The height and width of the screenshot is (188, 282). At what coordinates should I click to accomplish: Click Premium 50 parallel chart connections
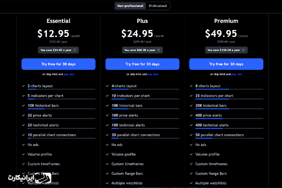point(220,135)
